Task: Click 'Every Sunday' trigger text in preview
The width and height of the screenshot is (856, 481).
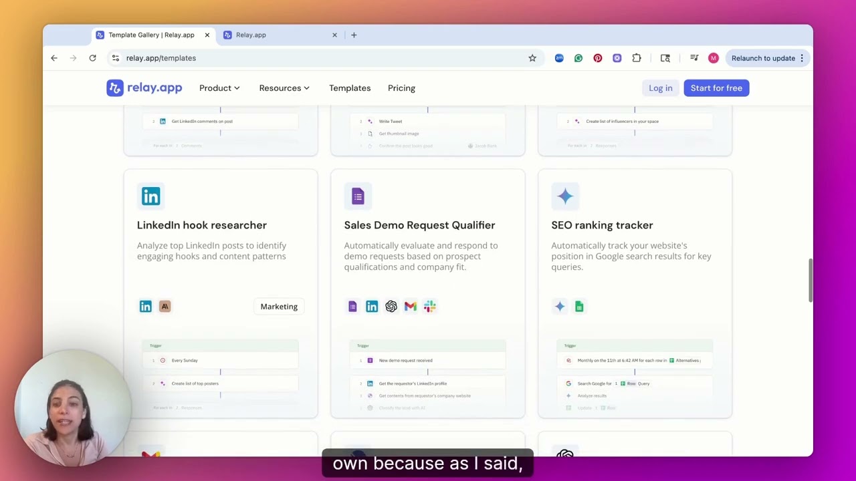Action: pyautogui.click(x=185, y=361)
